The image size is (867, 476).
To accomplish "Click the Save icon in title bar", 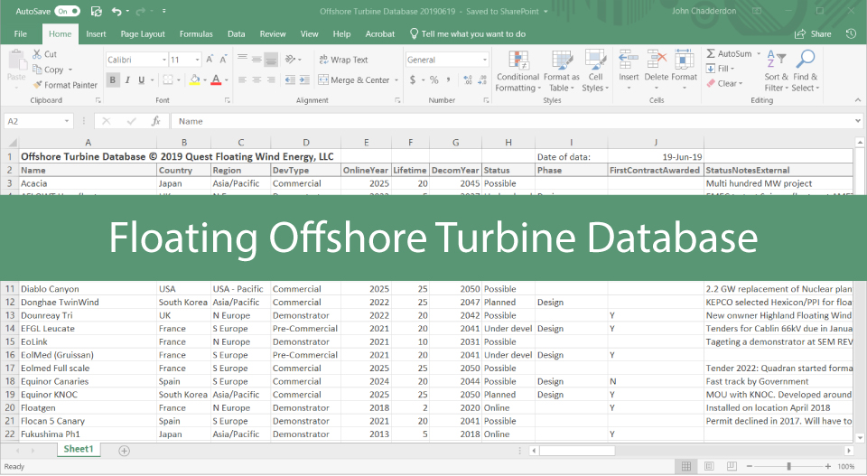I will pyautogui.click(x=97, y=11).
